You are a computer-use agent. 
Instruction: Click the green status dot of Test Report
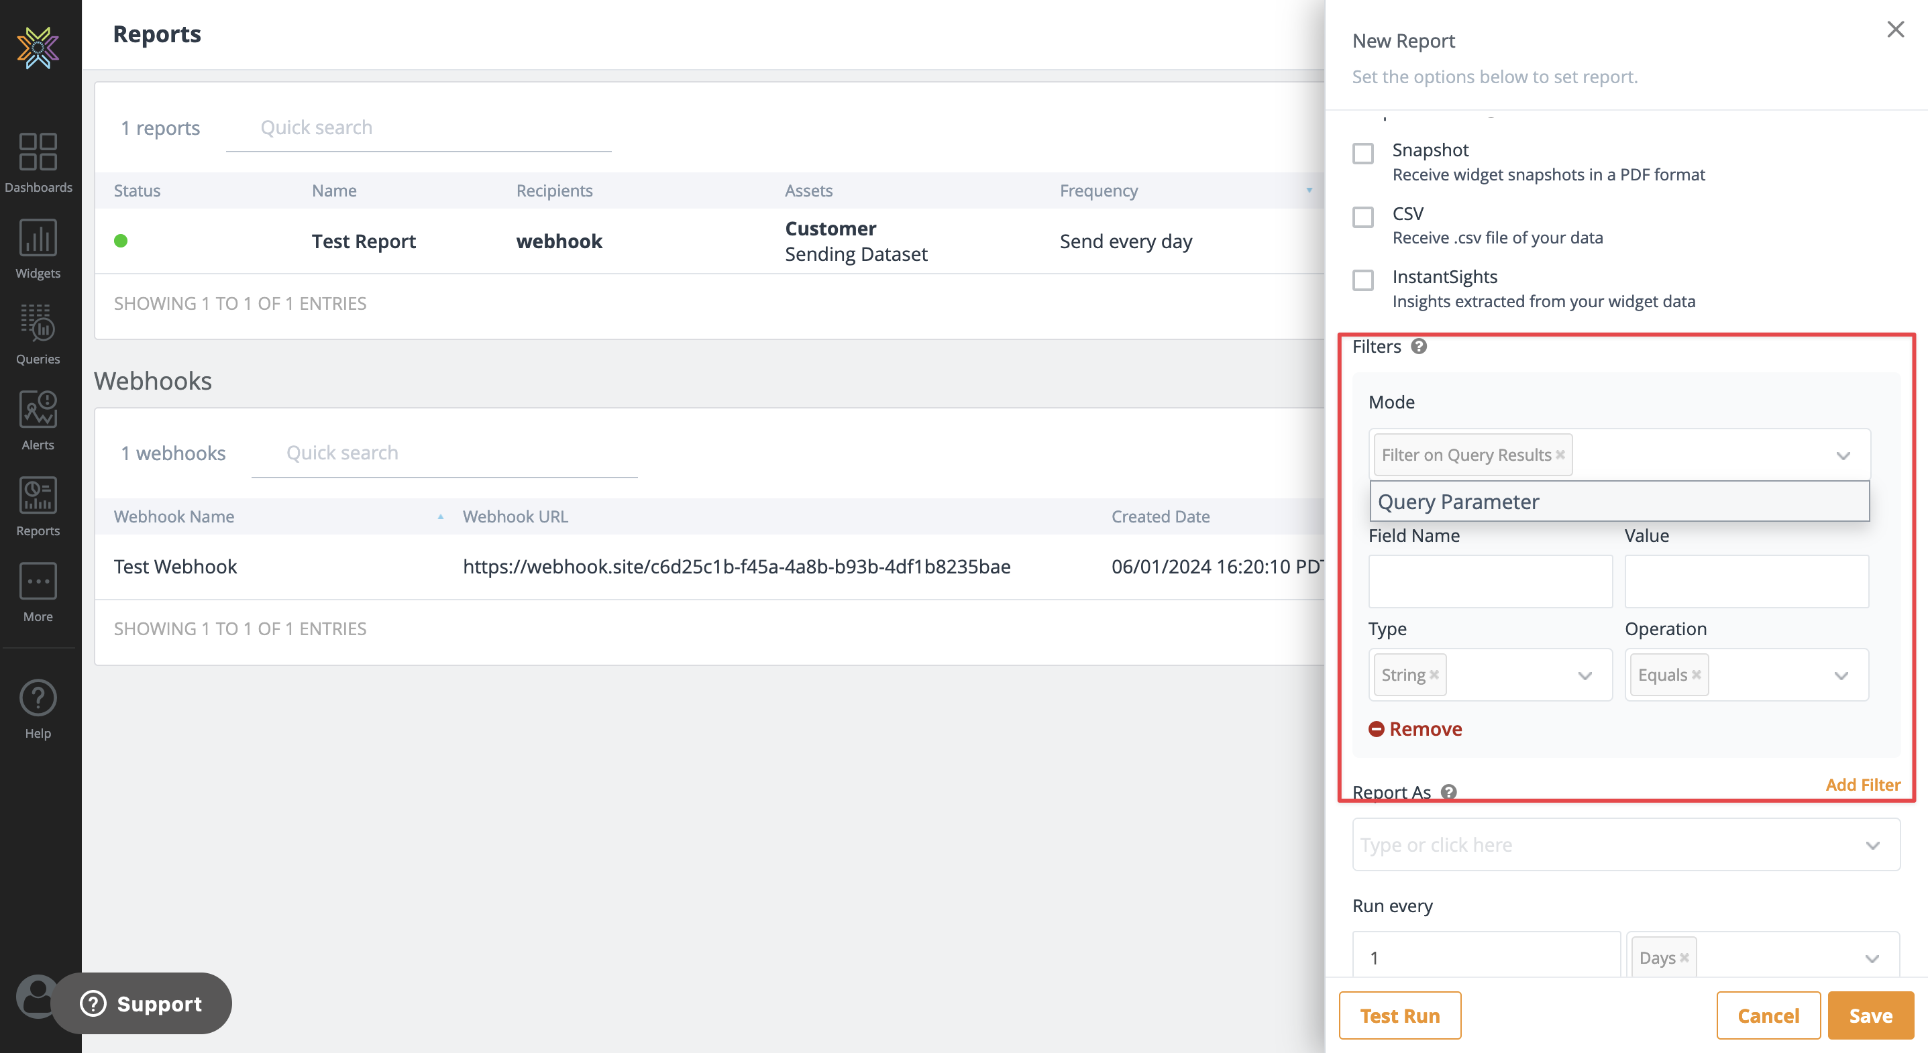[121, 241]
